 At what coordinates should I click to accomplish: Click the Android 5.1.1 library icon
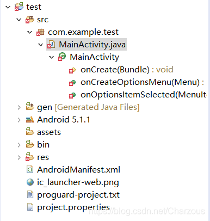click(30, 120)
